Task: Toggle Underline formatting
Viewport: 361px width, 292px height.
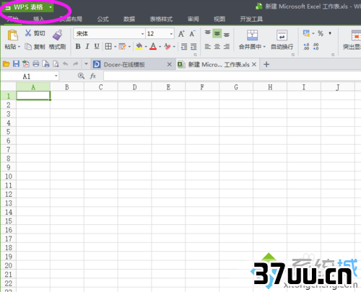Action: point(97,46)
